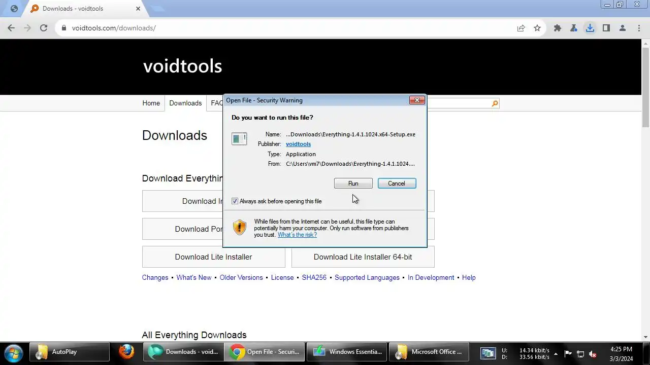Open the What's the risk? link

[297, 235]
